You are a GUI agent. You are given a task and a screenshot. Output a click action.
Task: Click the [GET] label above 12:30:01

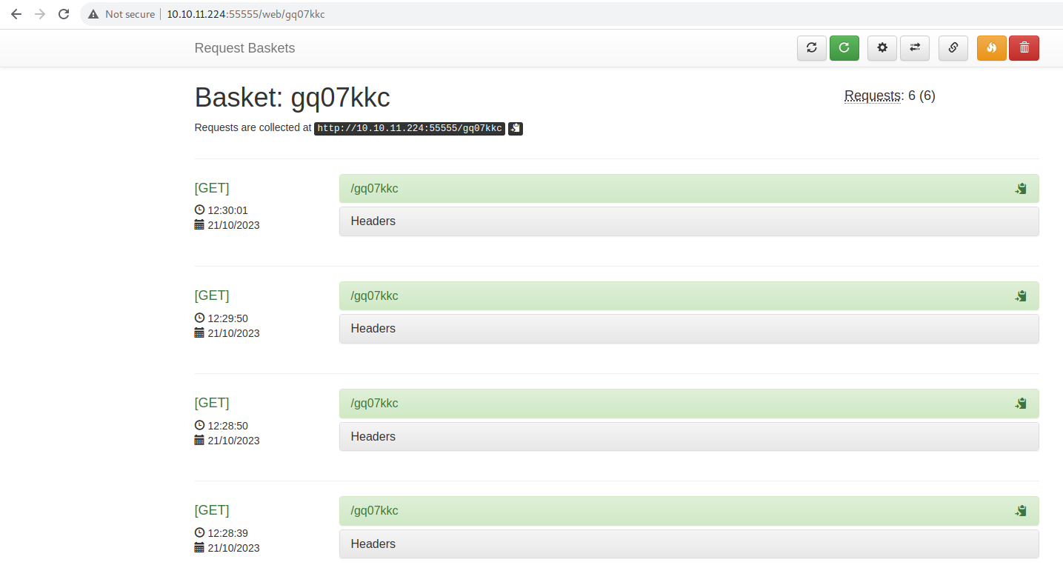212,188
